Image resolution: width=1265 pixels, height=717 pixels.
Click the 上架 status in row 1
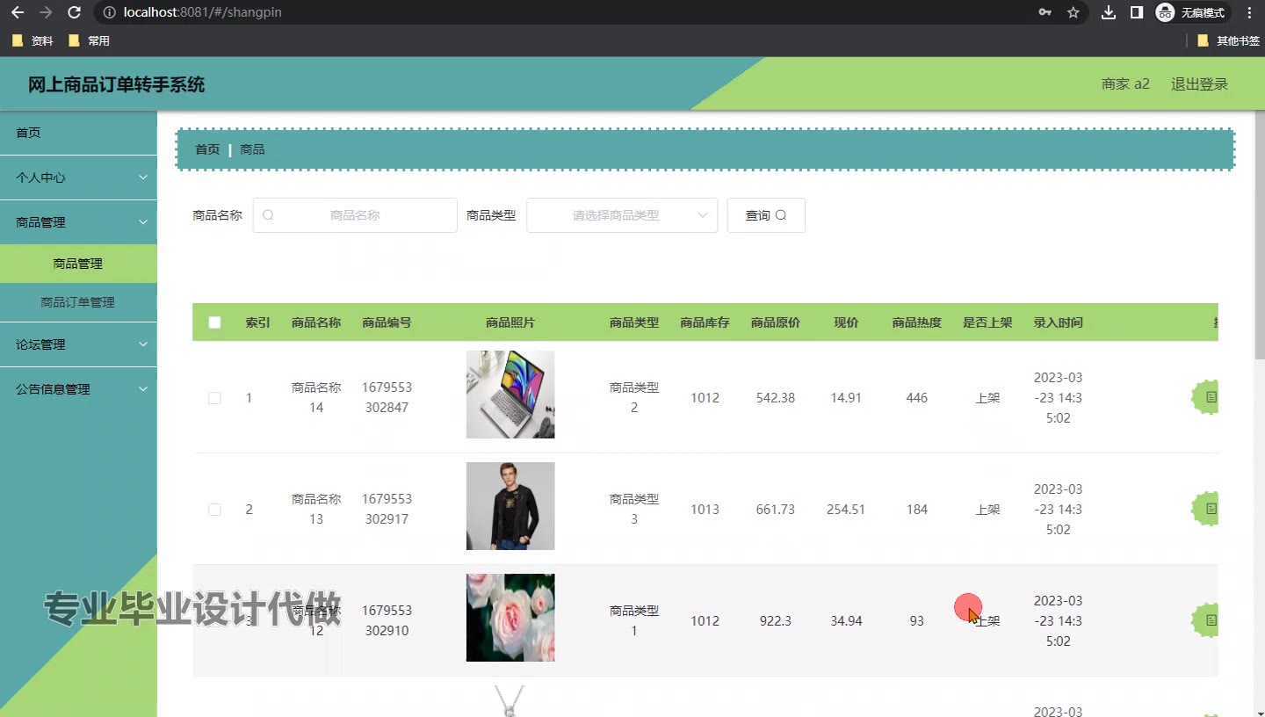pos(987,398)
